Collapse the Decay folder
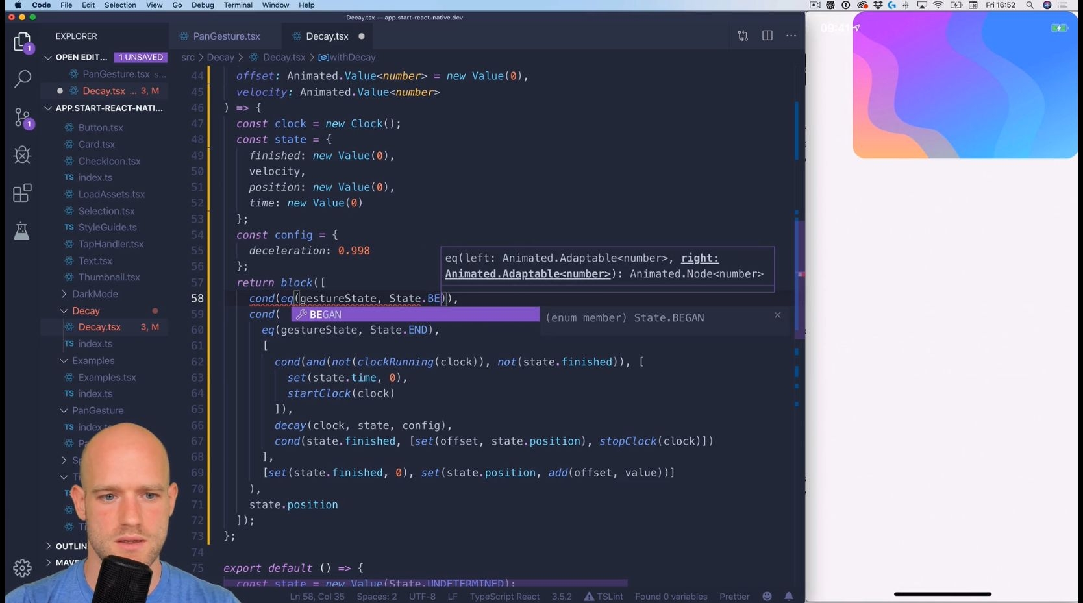 pos(86,311)
